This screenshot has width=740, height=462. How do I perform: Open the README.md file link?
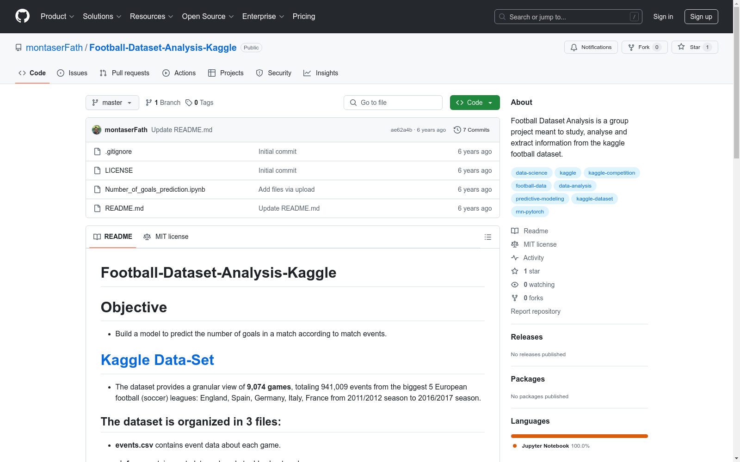[x=124, y=208]
